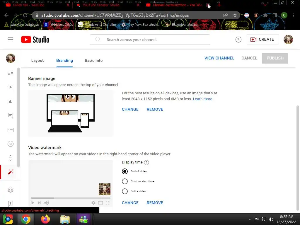Screen dimensions: 300x225
Task: Open File Explorer from the taskbar
Action: (65, 219)
